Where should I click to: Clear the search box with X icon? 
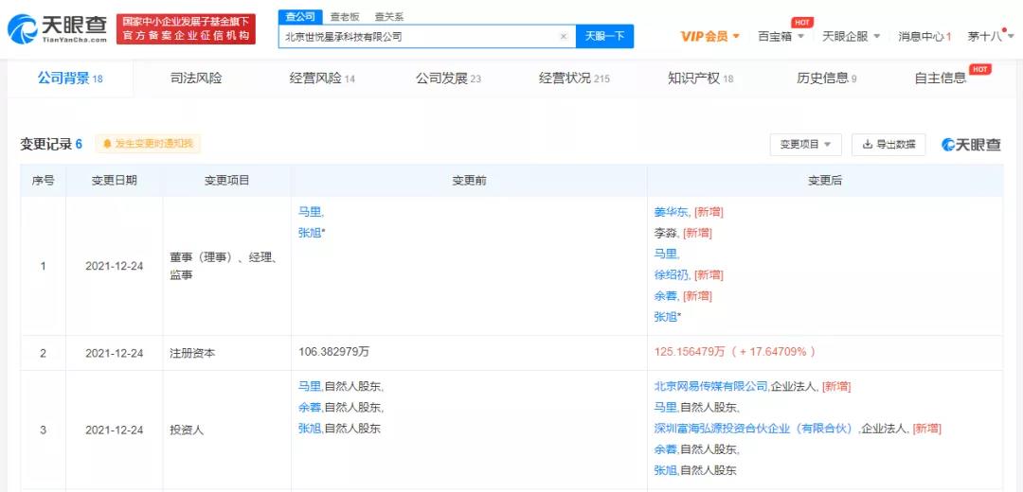click(x=564, y=37)
